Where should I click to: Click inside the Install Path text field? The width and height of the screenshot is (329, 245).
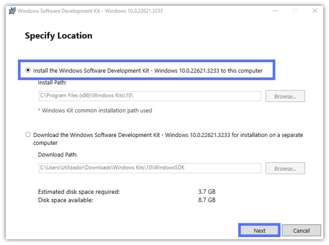[149, 96]
